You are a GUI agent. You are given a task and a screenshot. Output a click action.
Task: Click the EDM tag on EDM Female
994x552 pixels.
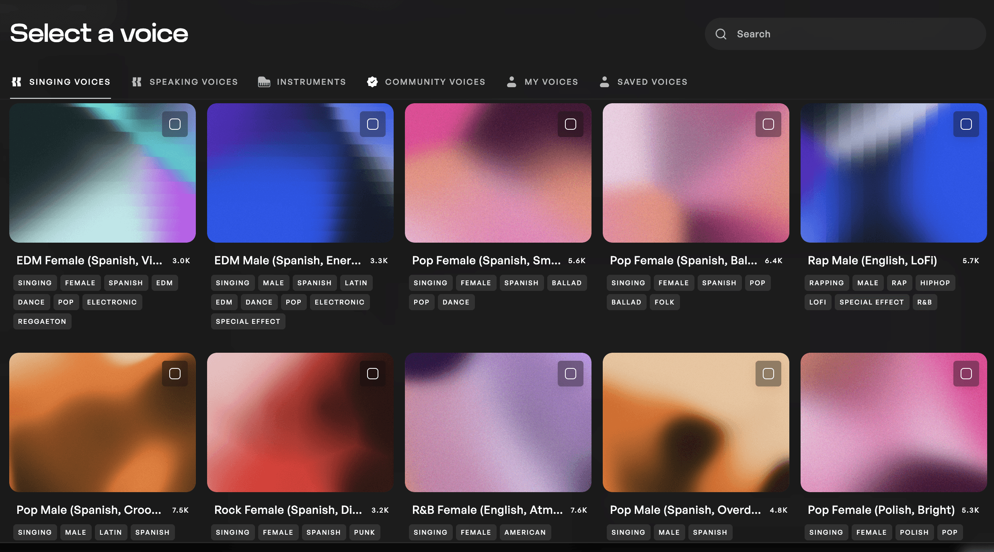click(164, 283)
